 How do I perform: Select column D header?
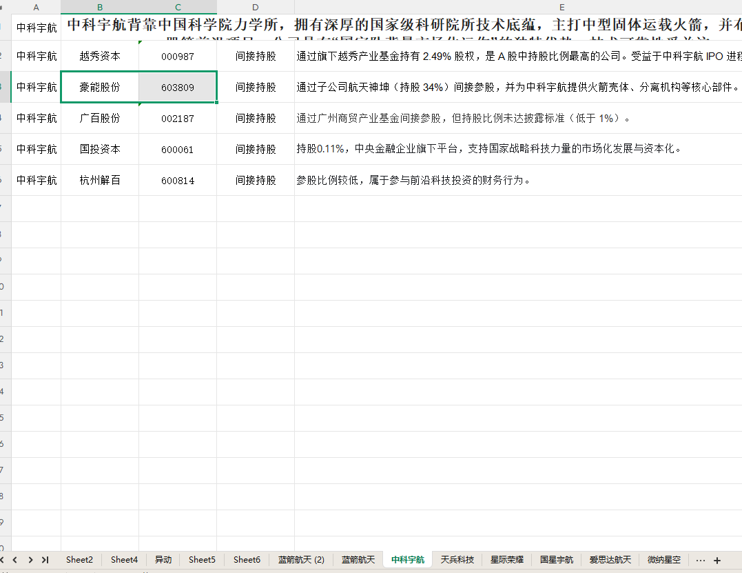(256, 7)
